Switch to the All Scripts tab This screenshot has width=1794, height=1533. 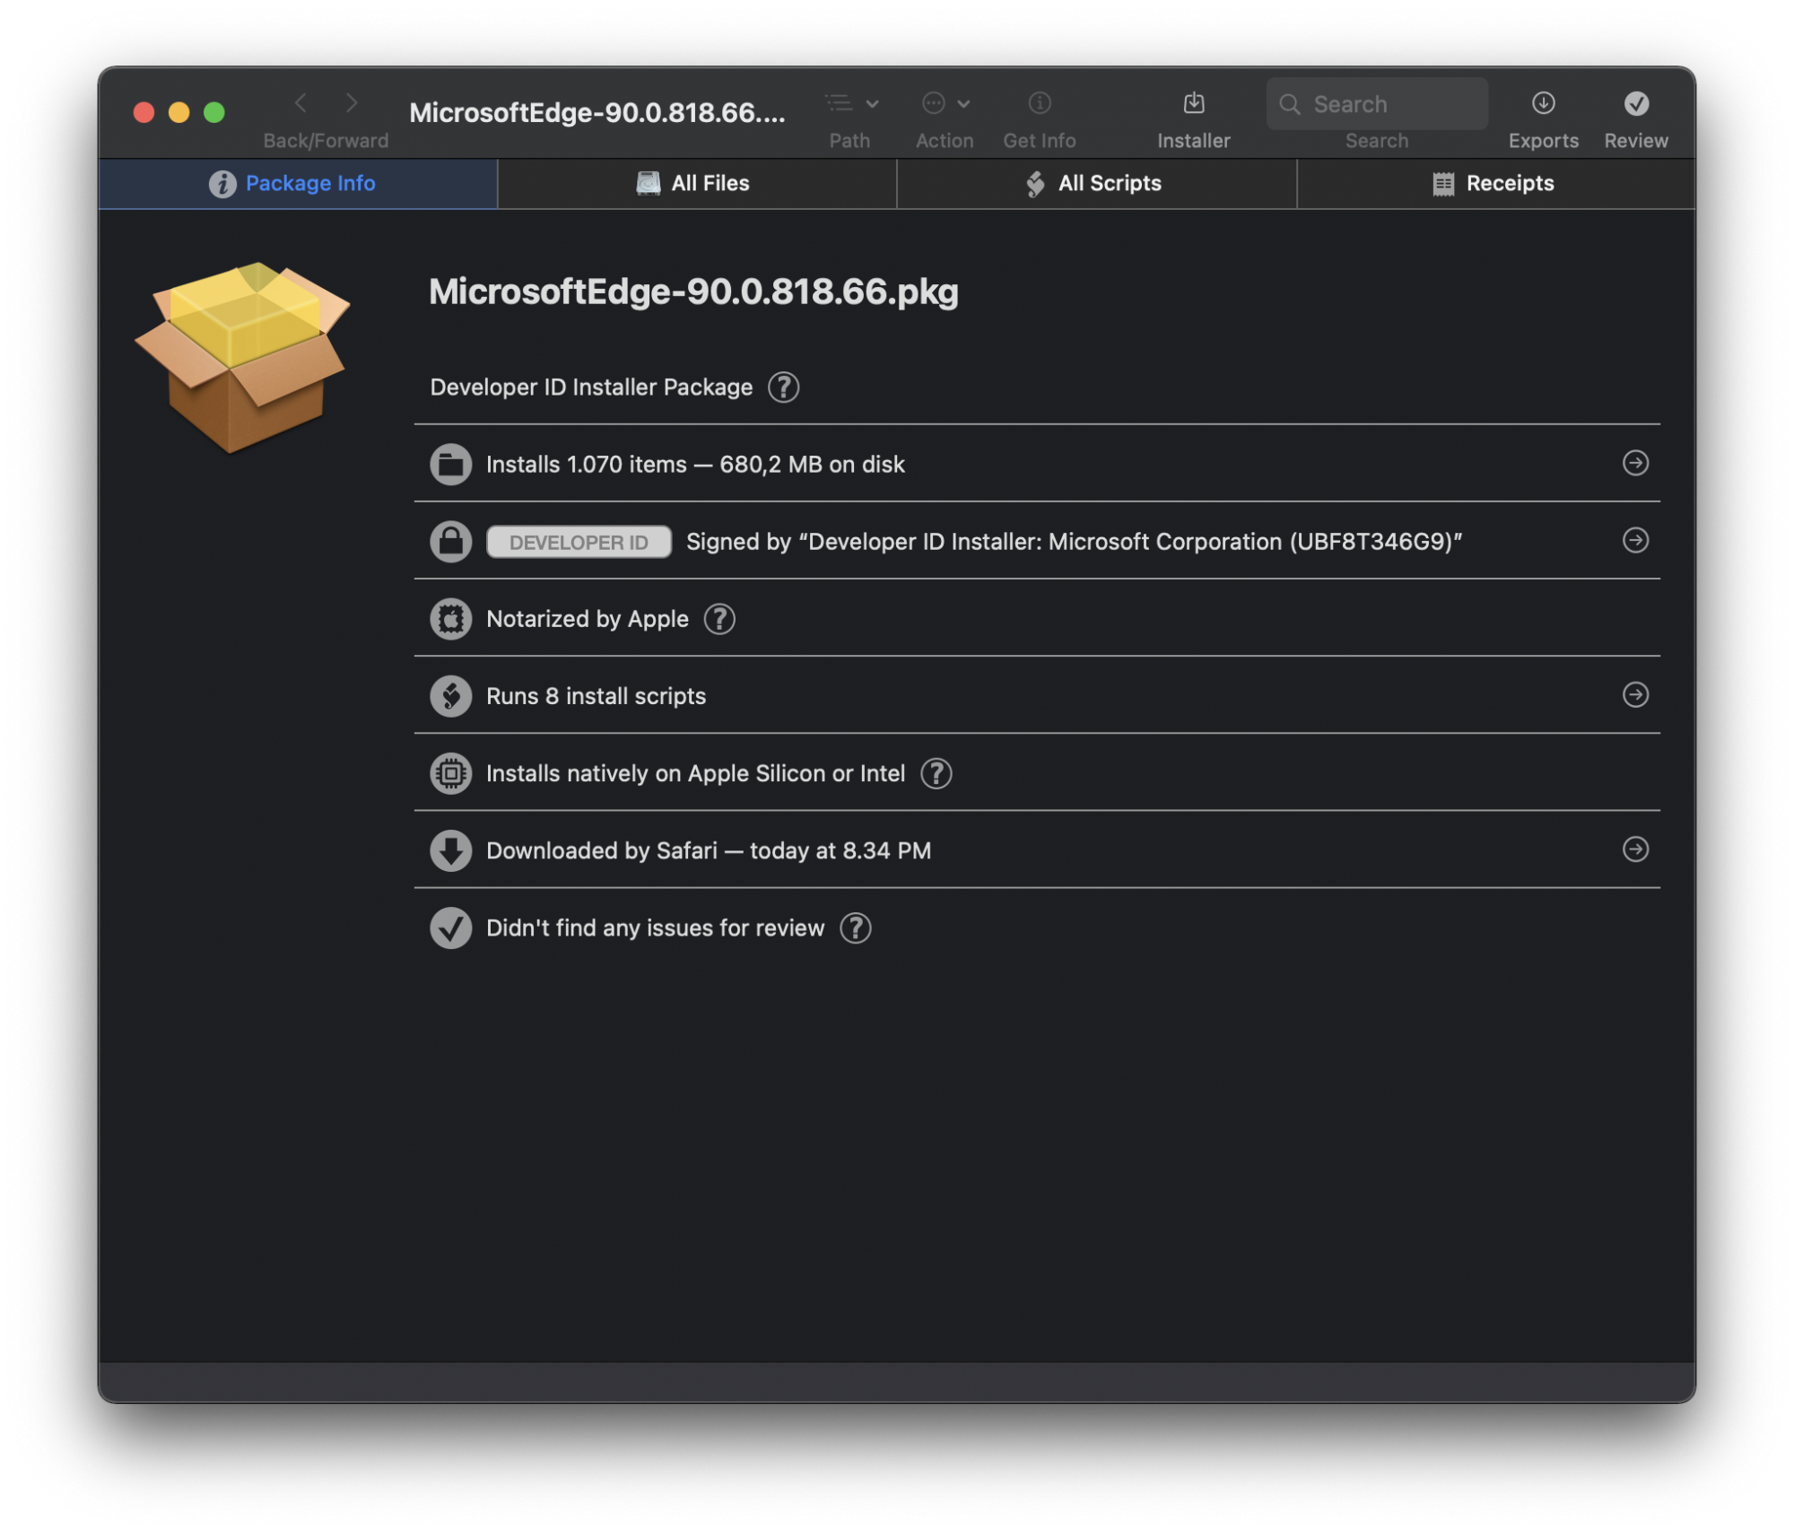point(1096,184)
